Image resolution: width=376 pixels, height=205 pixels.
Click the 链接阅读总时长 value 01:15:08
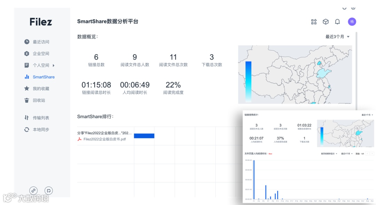(96, 85)
